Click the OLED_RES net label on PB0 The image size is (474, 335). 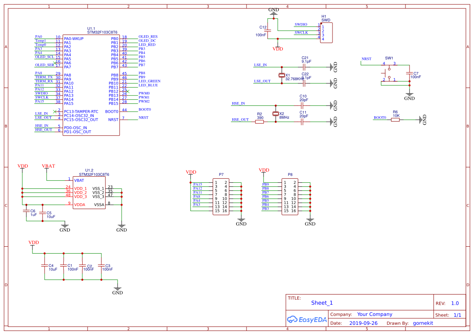click(148, 36)
